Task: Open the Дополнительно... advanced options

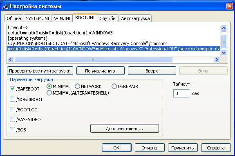Action: [125, 129]
